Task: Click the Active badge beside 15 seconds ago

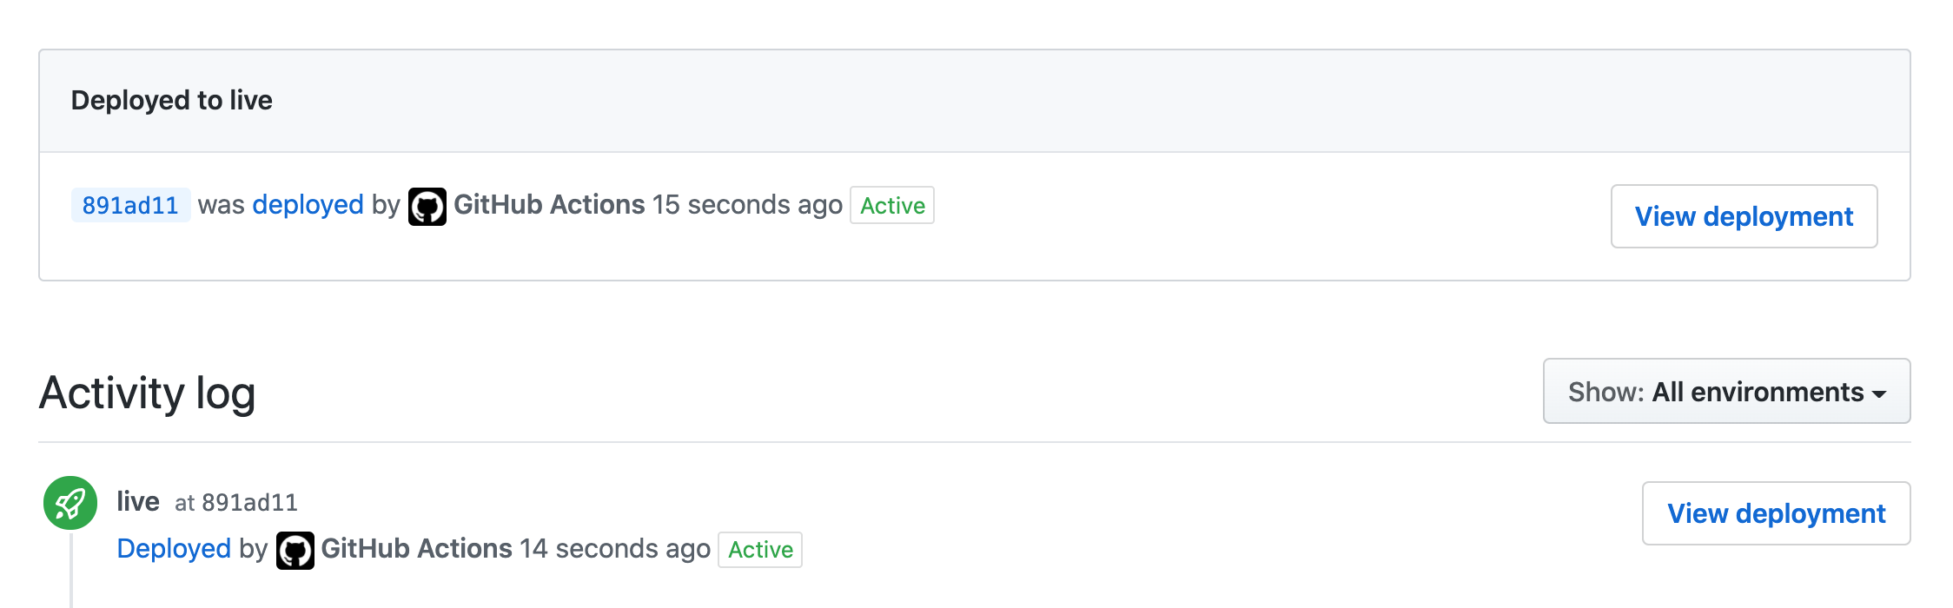Action: tap(891, 206)
